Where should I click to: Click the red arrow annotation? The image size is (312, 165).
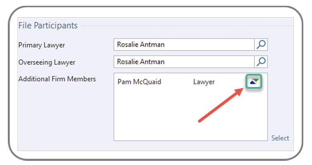(x=220, y=105)
